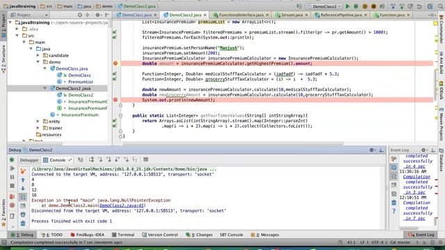Open DemoClass2.java:41 stack trace link
The height and width of the screenshot is (250, 445).
[x=122, y=206]
